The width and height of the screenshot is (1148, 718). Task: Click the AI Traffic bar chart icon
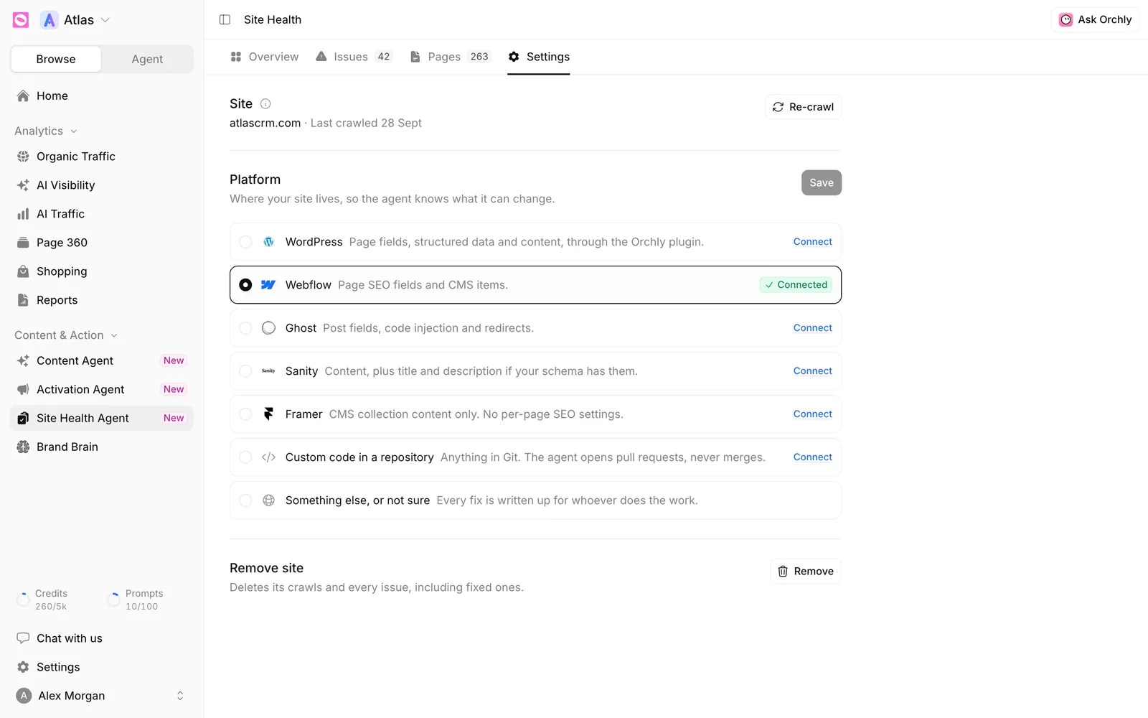23,214
